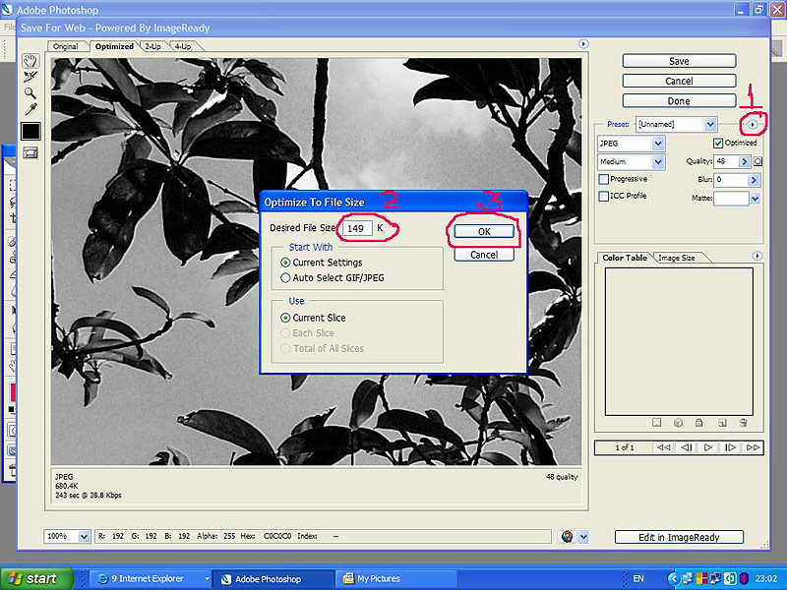Open preview in browser icon
The width and height of the screenshot is (787, 590).
[567, 537]
